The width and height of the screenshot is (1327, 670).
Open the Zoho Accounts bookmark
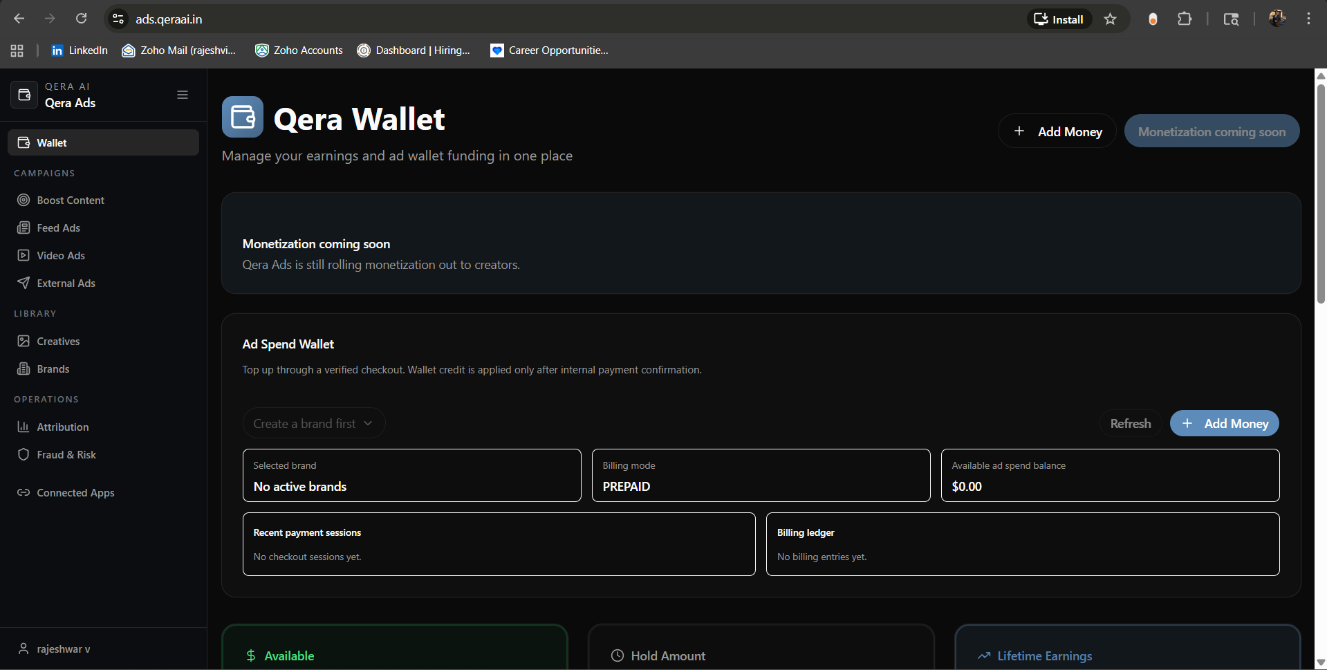coord(299,50)
